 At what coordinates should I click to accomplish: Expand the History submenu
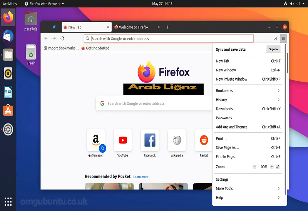click(x=248, y=100)
